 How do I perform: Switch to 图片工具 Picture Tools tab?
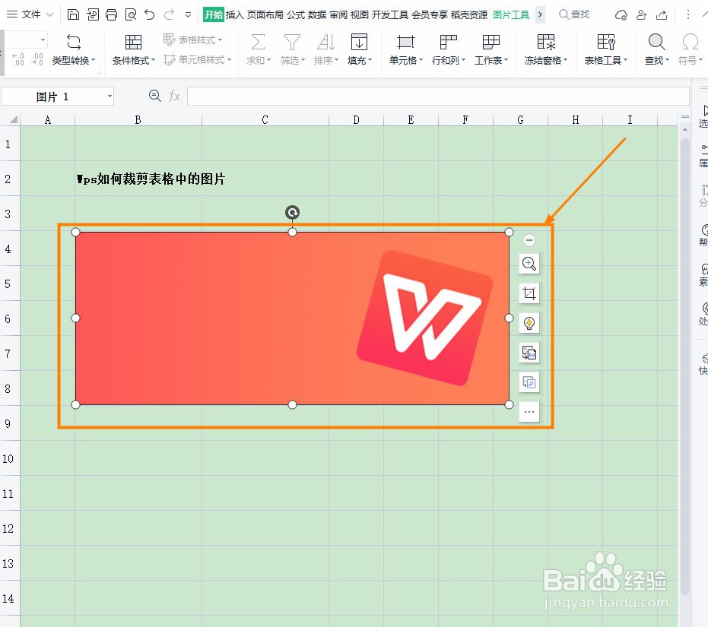(x=511, y=15)
